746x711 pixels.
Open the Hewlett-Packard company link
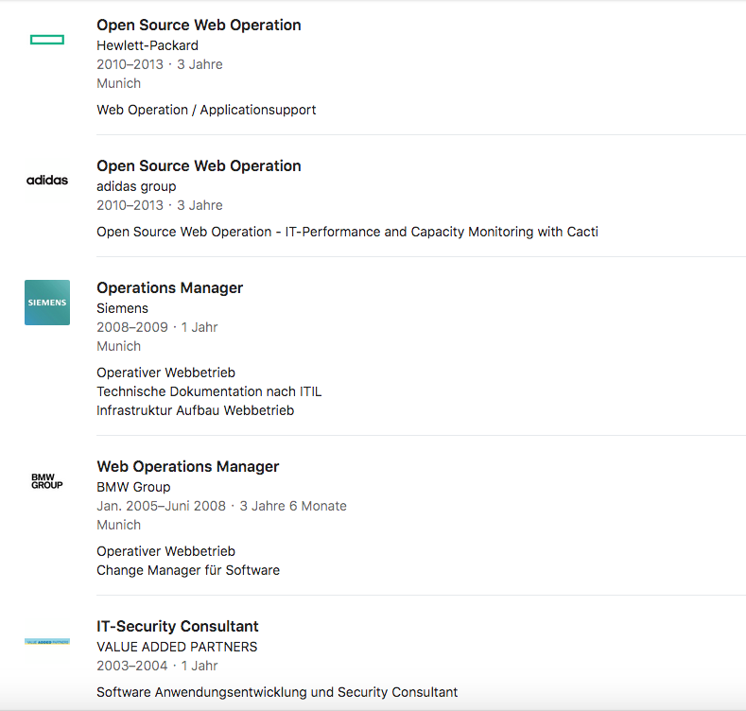147,45
